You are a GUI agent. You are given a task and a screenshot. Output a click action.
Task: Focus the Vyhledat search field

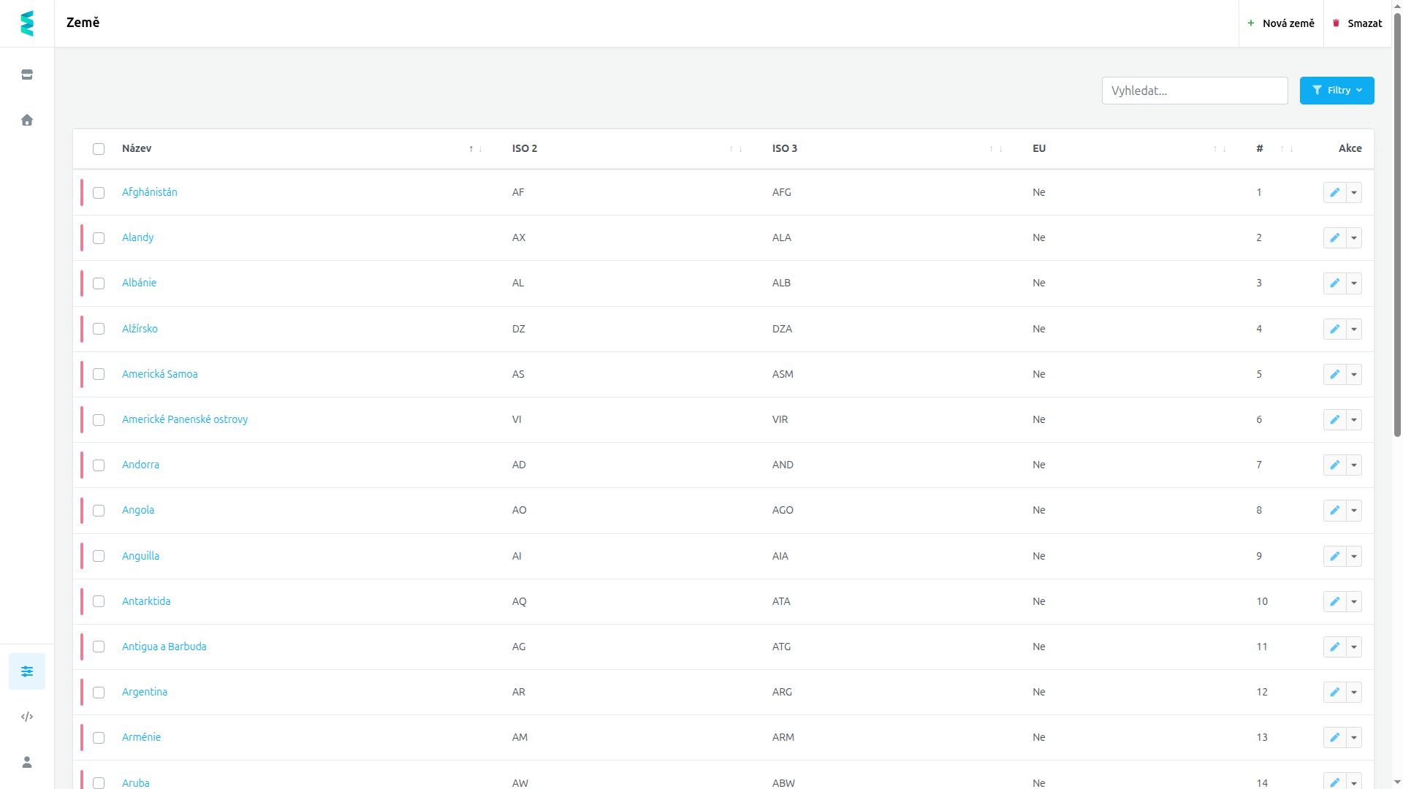coord(1195,91)
